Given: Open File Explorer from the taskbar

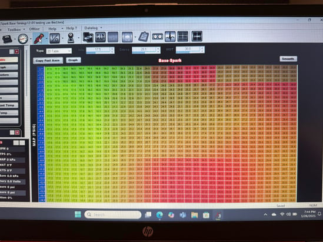Looking at the screenshot, I should tap(195, 215).
